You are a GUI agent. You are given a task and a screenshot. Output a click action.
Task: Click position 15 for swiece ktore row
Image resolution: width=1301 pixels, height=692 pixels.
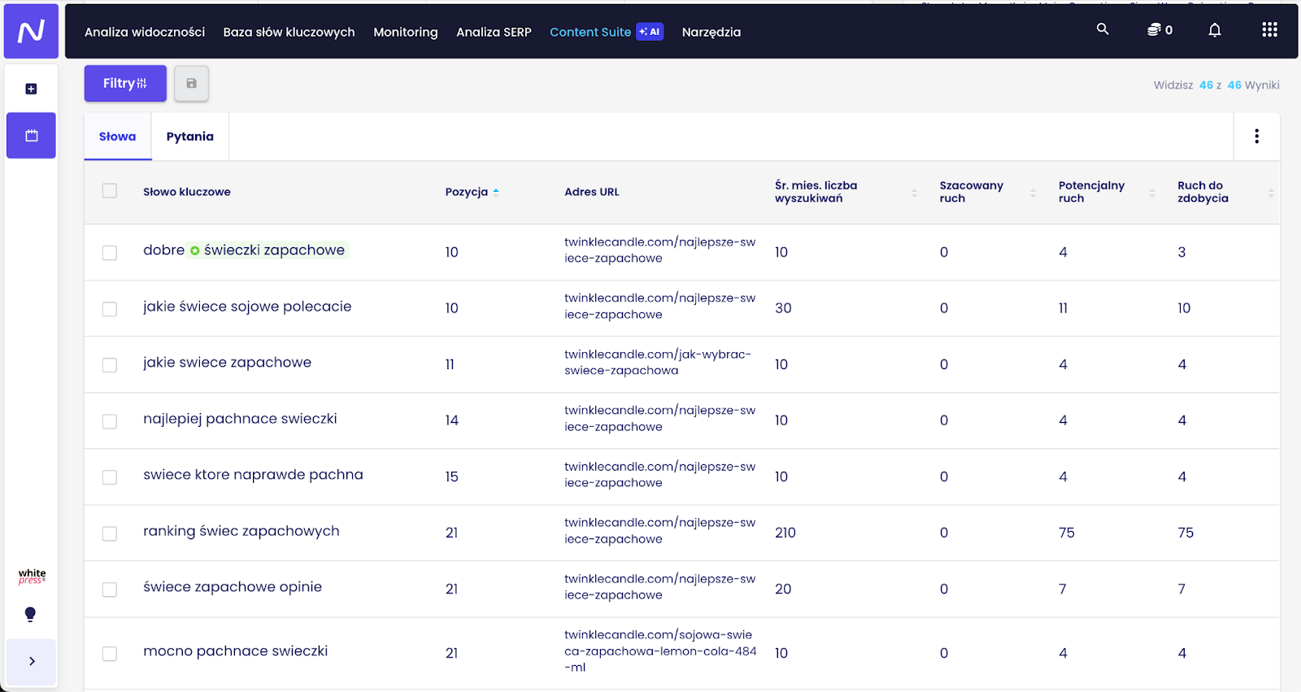[x=452, y=477]
